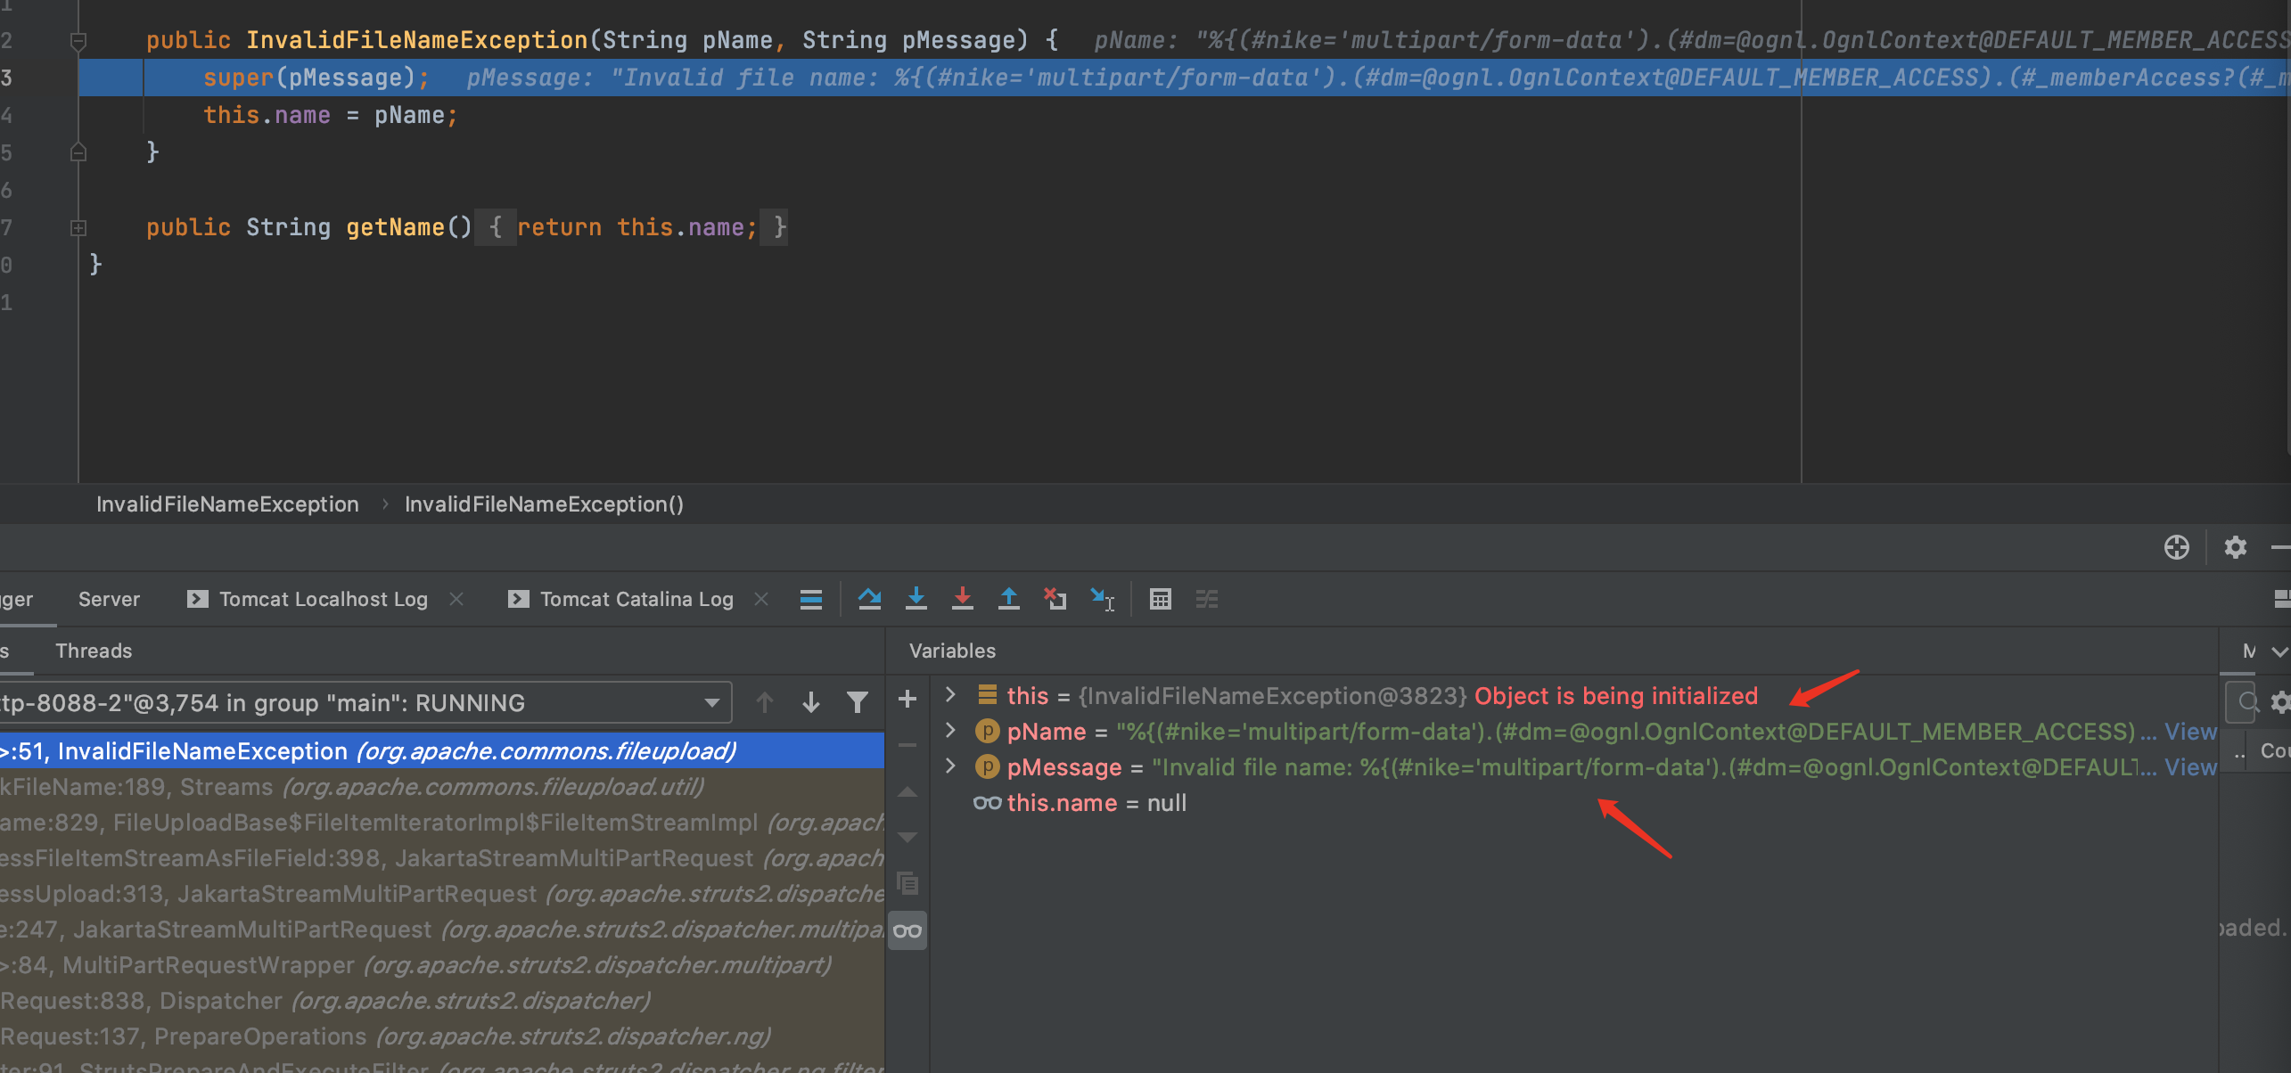Click next frame down arrow

tap(810, 703)
